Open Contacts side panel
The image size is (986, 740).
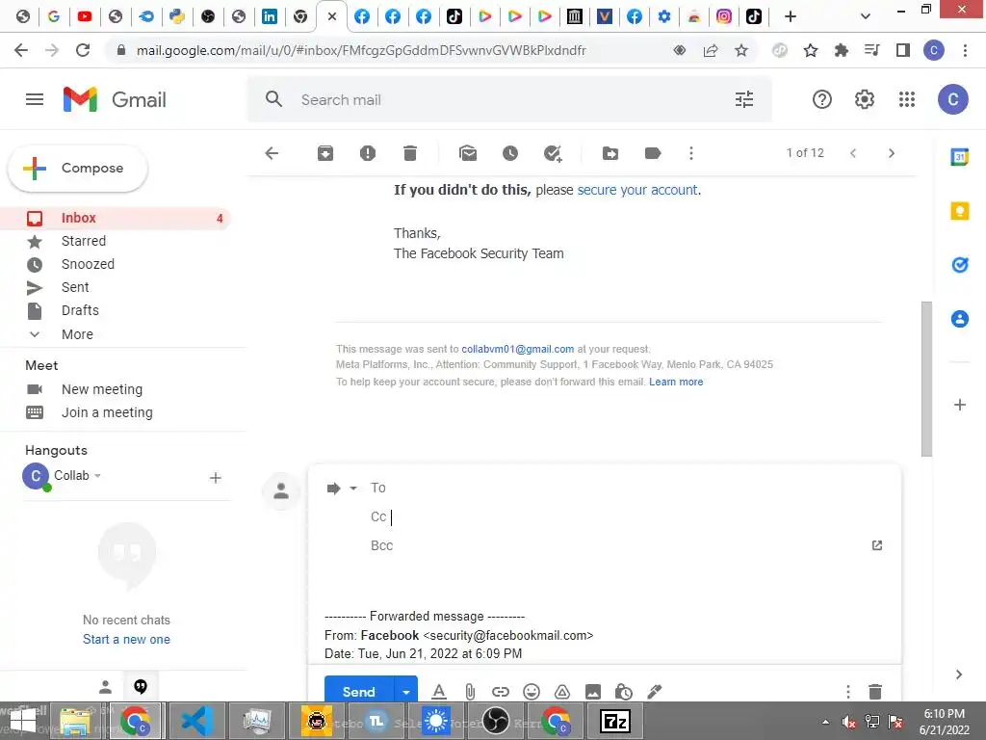(960, 319)
